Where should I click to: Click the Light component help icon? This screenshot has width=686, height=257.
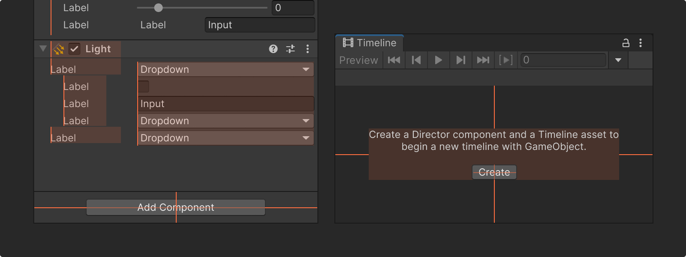pyautogui.click(x=273, y=49)
